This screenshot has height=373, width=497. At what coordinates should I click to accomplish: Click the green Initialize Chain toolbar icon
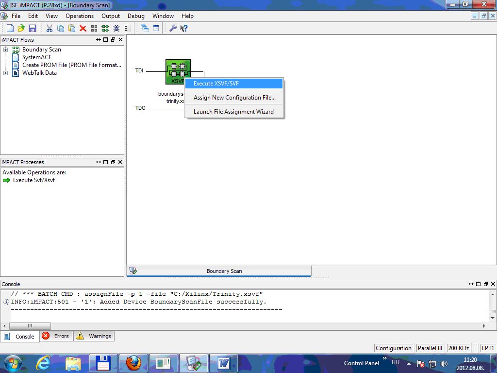click(x=105, y=29)
